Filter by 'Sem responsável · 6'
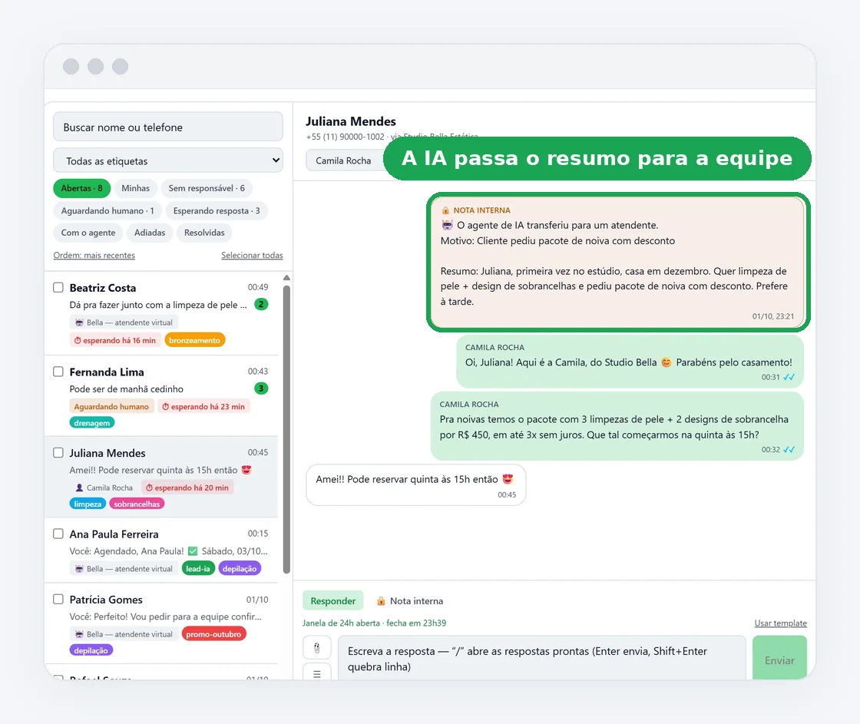The image size is (860, 724). (207, 188)
